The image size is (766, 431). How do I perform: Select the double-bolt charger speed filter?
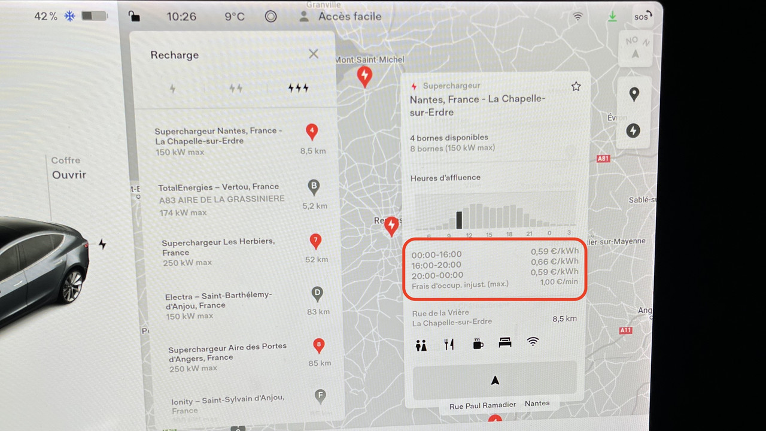[x=236, y=89]
